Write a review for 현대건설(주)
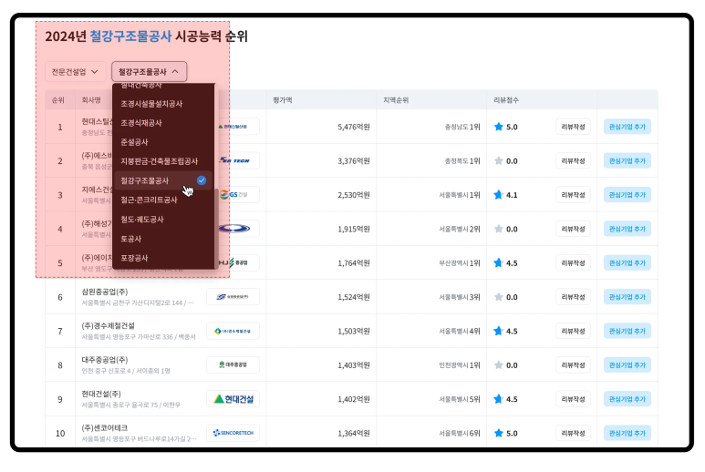705x472 pixels. 573,399
